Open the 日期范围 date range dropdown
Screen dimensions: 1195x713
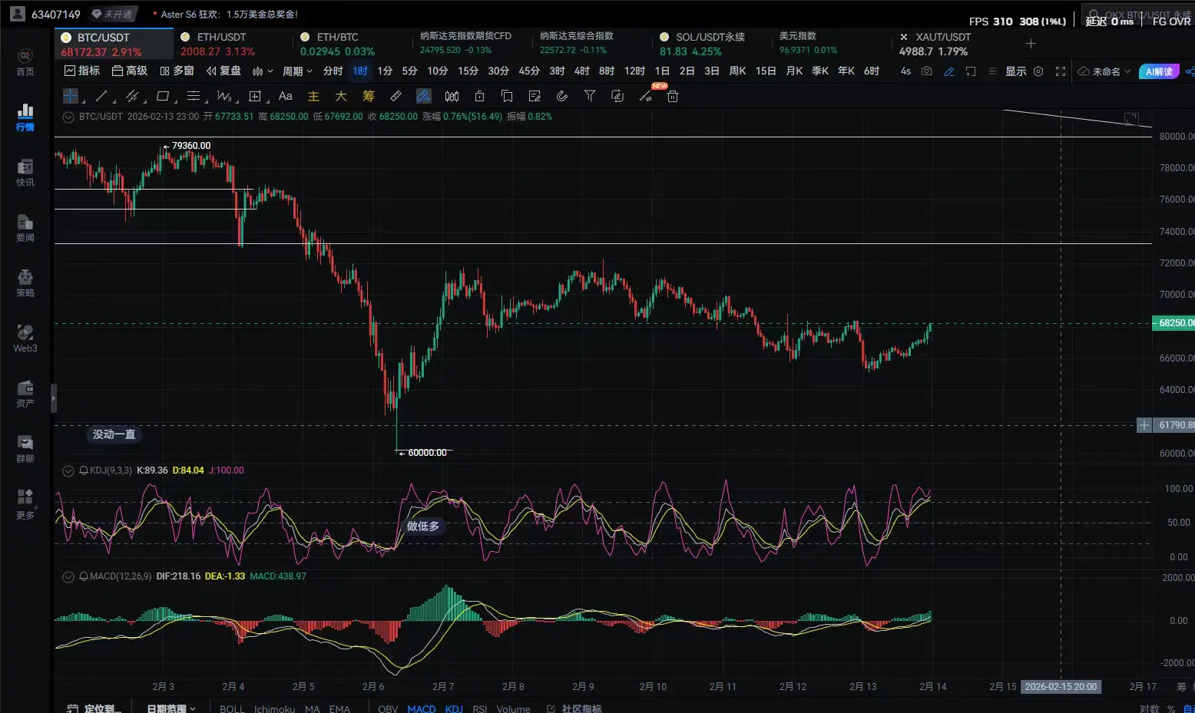click(x=170, y=708)
